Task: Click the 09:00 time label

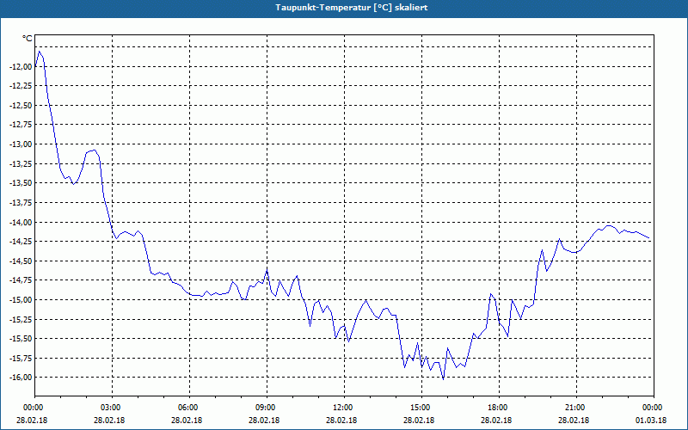Action: point(267,408)
